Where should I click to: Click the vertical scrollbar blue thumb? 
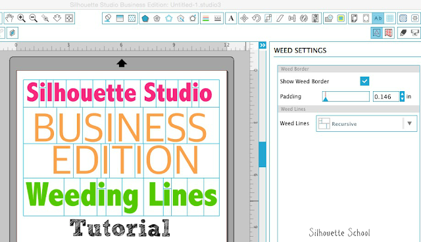(x=262, y=155)
